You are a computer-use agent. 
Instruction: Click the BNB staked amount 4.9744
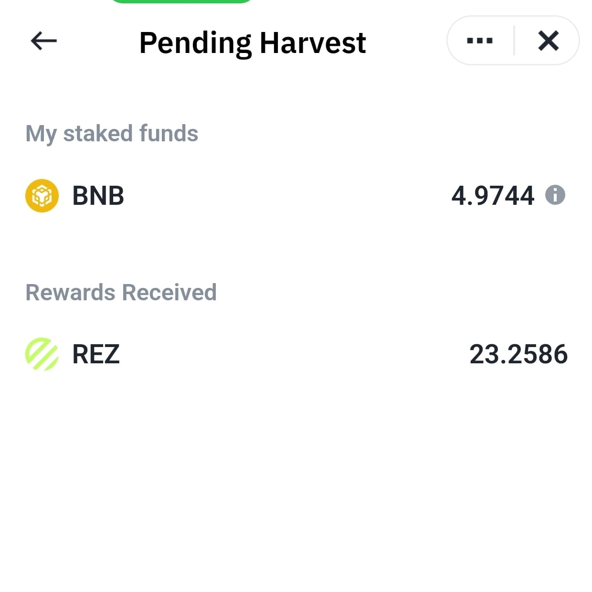pos(494,196)
